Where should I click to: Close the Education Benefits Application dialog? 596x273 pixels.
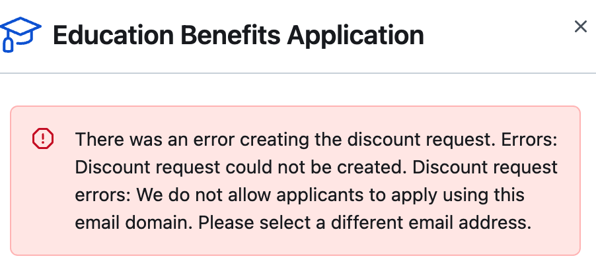click(580, 26)
